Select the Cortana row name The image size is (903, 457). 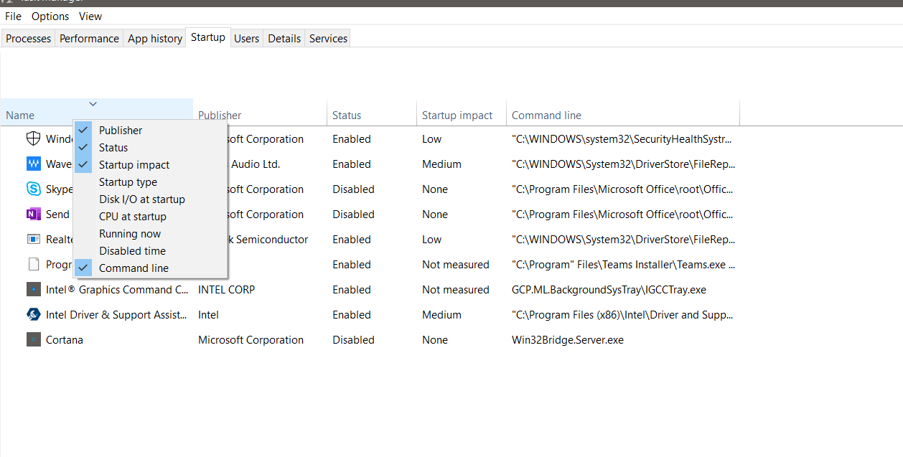click(x=65, y=339)
